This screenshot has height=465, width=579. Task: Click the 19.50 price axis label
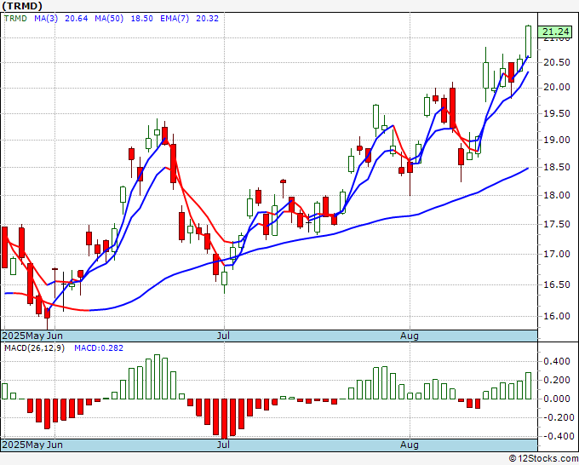(x=557, y=113)
